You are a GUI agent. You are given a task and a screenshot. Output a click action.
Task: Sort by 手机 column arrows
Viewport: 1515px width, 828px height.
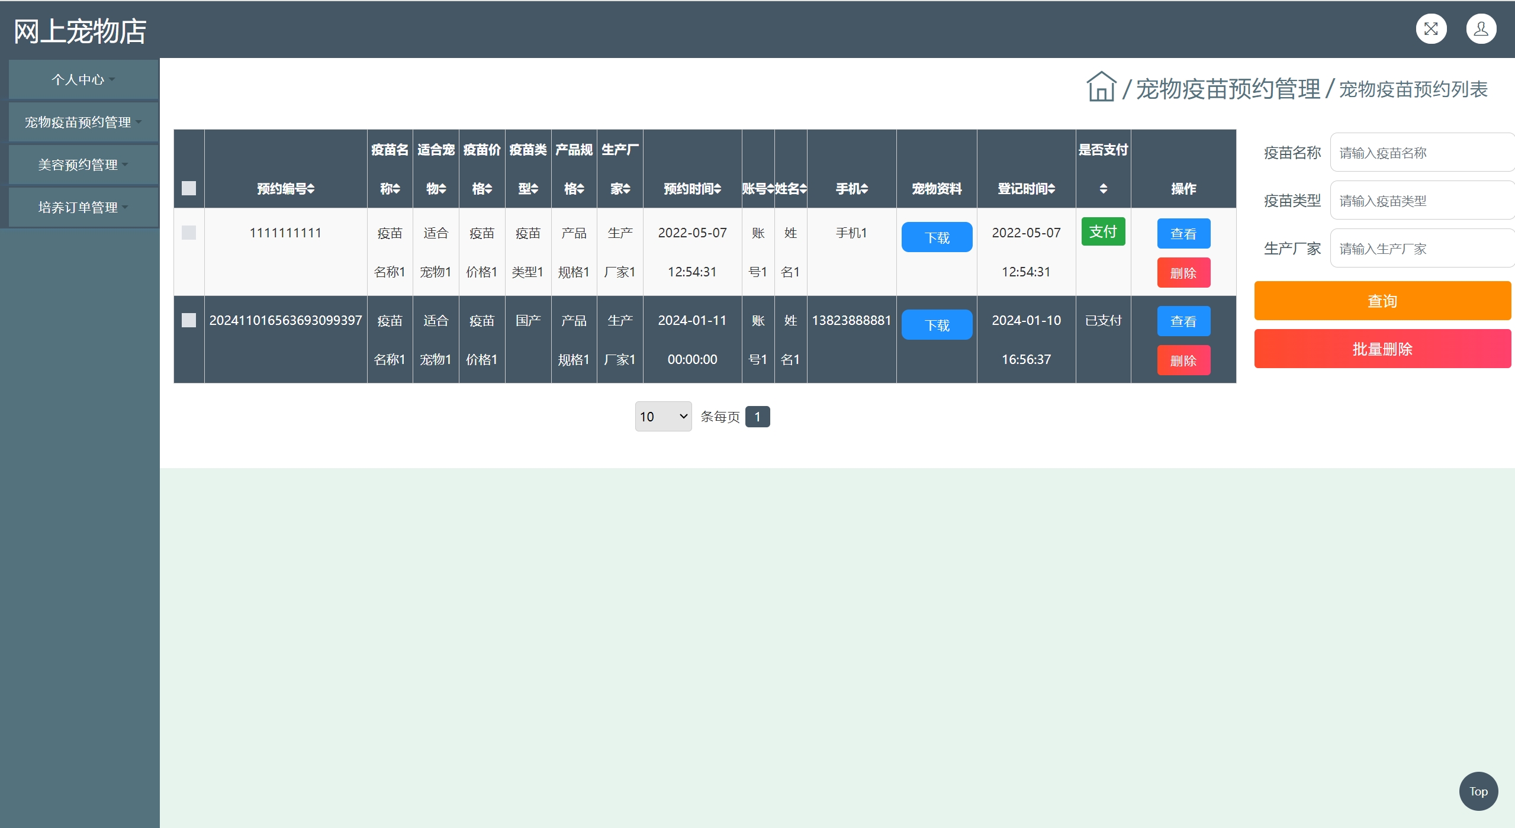(x=864, y=189)
